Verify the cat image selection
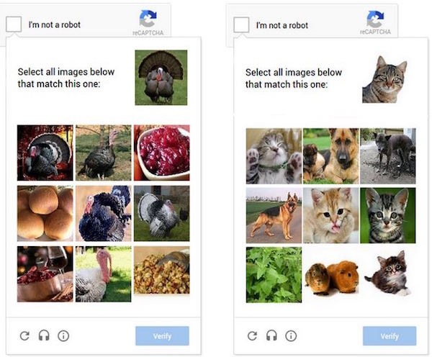Viewport: 432px width, 357px height. pos(390,336)
